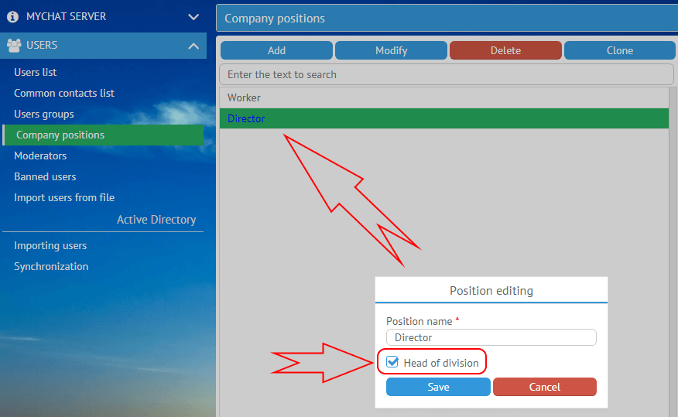Viewport: 678px width, 417px height.
Task: Click the Users group icon
Action: click(x=13, y=46)
